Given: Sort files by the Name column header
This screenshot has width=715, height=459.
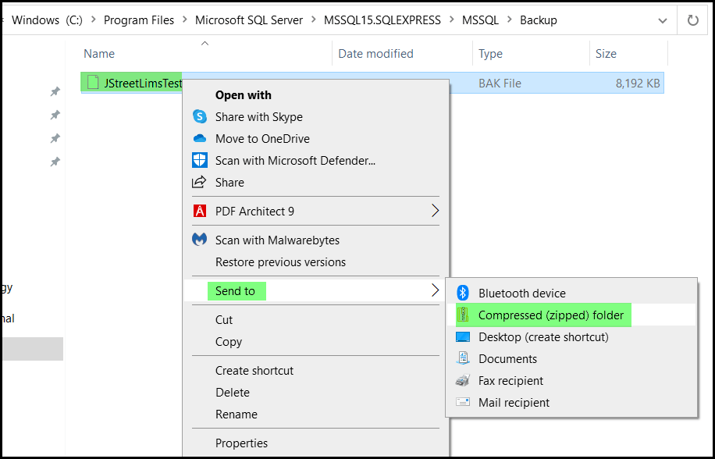Looking at the screenshot, I should pos(99,54).
